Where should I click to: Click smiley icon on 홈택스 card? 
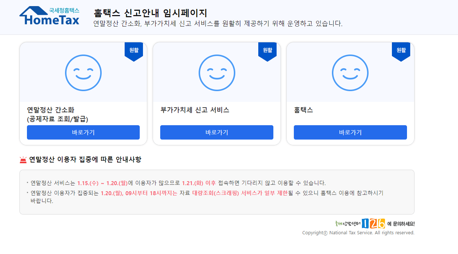(x=350, y=73)
